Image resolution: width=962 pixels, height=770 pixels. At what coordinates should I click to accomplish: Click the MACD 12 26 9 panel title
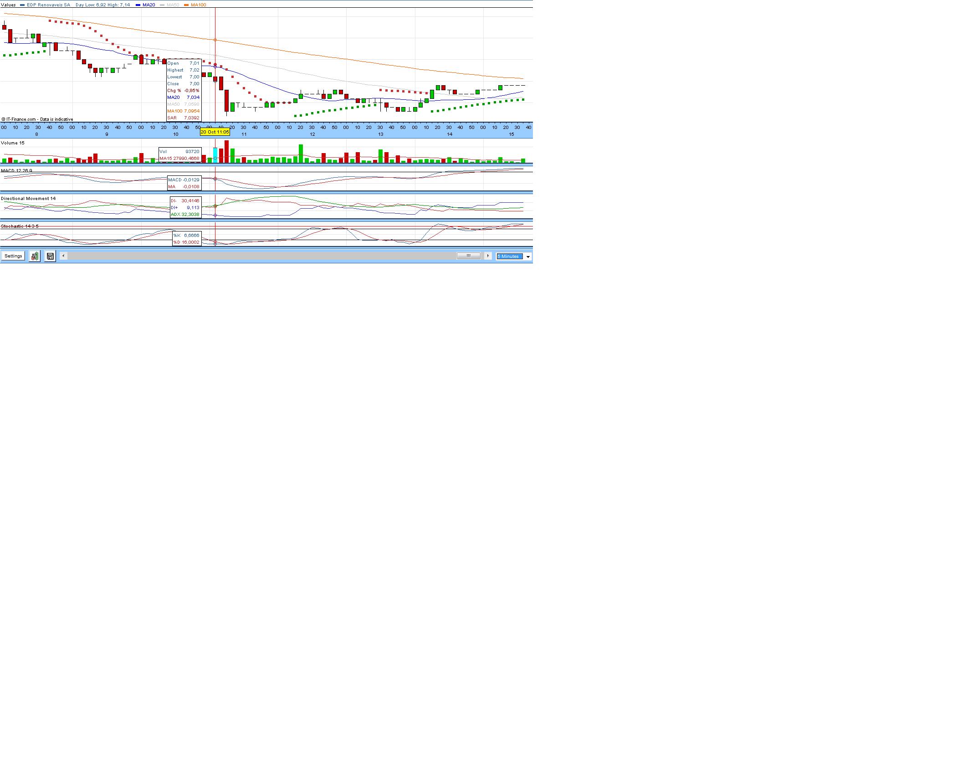16,170
